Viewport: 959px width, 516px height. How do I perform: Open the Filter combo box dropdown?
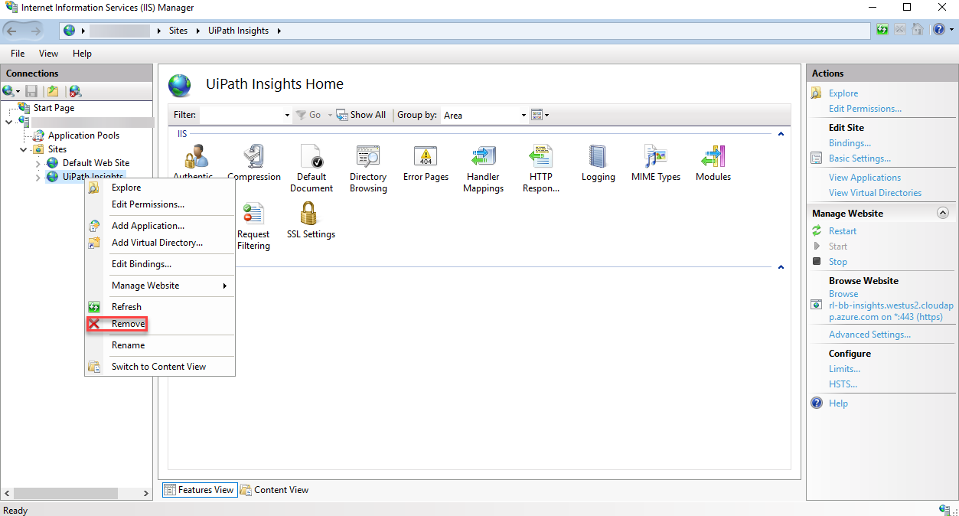(x=288, y=115)
